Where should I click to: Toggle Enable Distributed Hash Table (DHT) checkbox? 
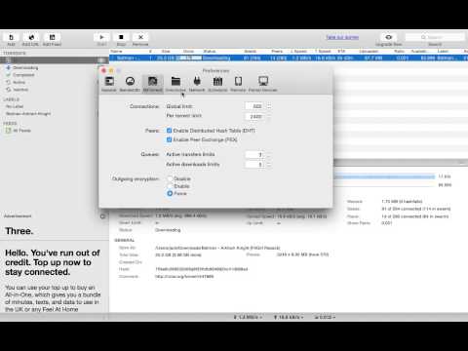[x=169, y=131]
